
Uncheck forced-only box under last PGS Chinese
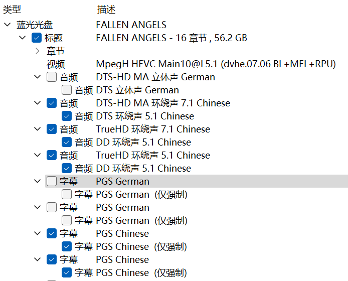click(x=67, y=272)
